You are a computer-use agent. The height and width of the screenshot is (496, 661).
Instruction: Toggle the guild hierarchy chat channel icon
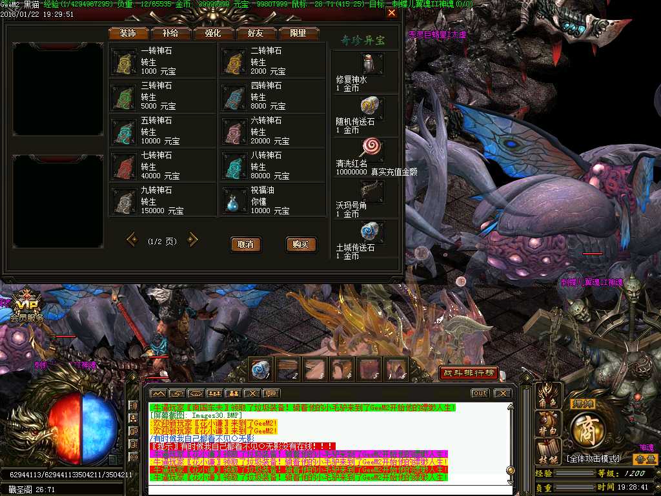pyautogui.click(x=134, y=418)
